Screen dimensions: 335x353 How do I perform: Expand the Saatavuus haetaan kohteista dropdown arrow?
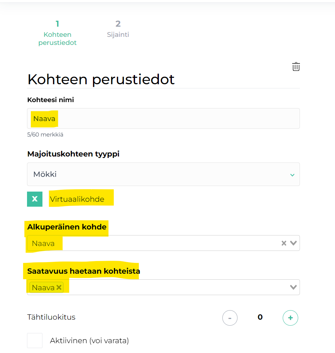click(293, 287)
